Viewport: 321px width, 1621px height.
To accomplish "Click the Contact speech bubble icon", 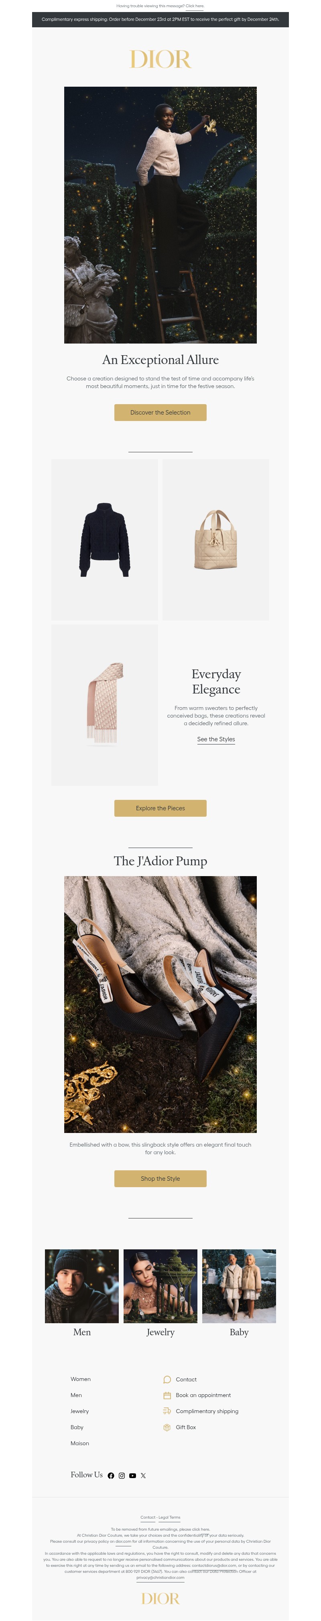I will 167,1379.
